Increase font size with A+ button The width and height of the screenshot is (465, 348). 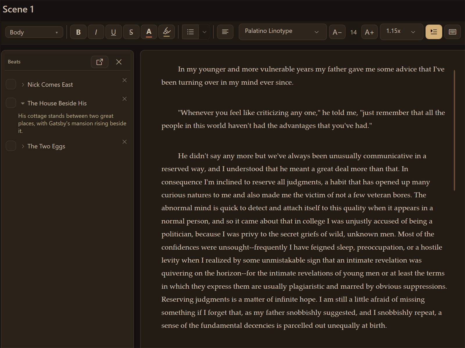click(x=369, y=32)
